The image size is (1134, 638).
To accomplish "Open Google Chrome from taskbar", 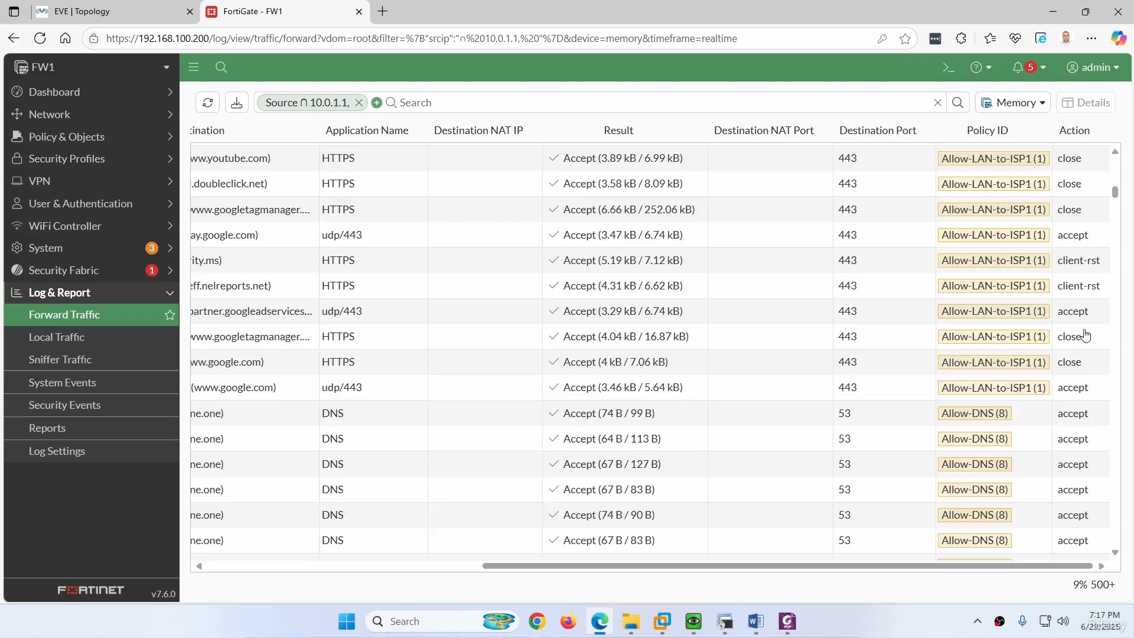I will [x=537, y=621].
